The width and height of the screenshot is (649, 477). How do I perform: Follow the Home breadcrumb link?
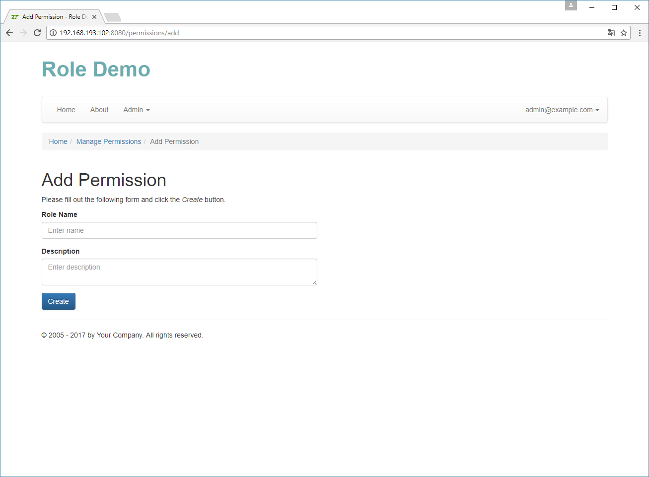[x=58, y=141]
